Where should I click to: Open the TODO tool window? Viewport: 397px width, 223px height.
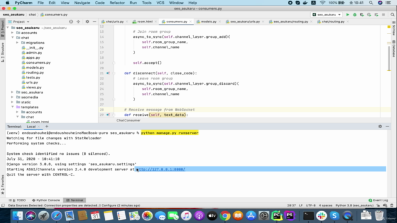point(17,200)
